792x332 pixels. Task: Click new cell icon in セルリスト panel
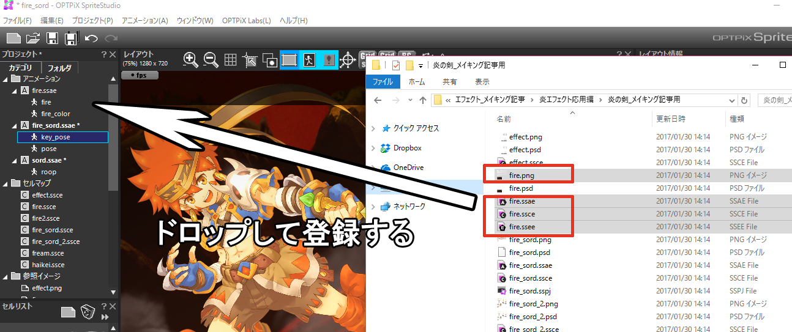coord(68,312)
